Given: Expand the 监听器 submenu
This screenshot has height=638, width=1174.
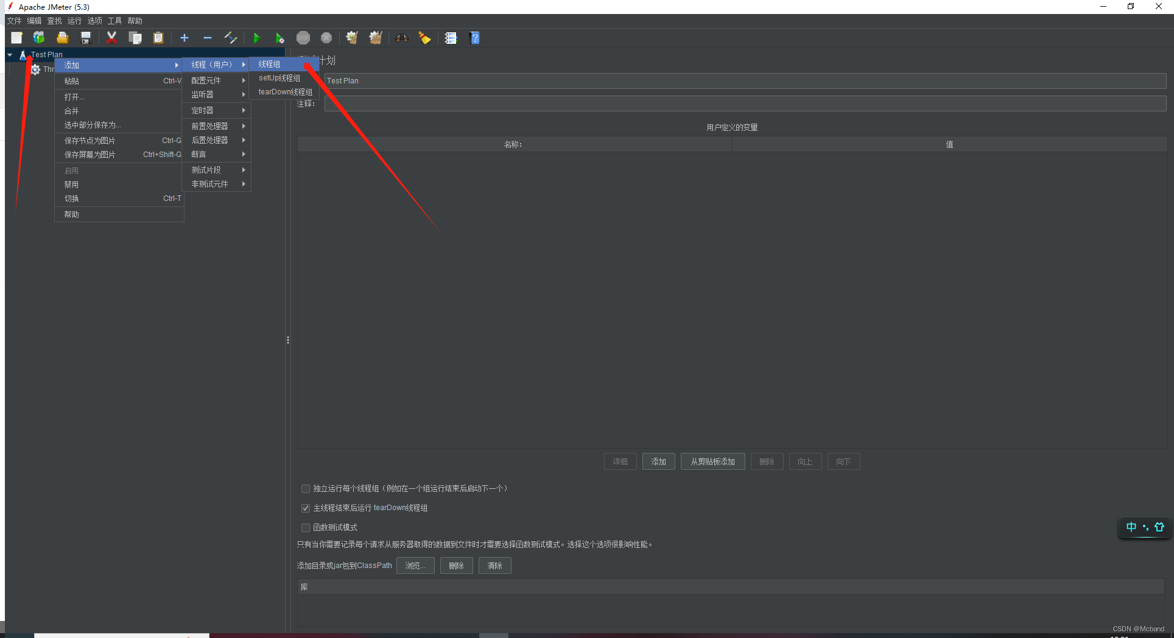Looking at the screenshot, I should click(x=217, y=94).
